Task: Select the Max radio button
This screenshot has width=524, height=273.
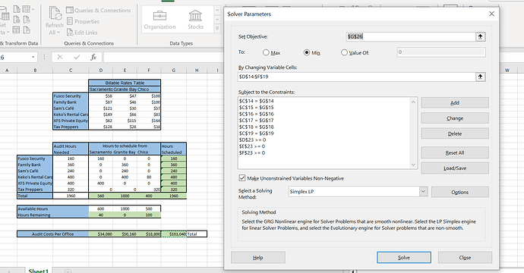Action: click(x=266, y=52)
